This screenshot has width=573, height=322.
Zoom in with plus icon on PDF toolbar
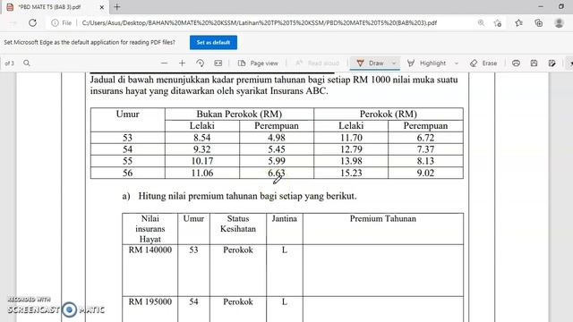(182, 63)
